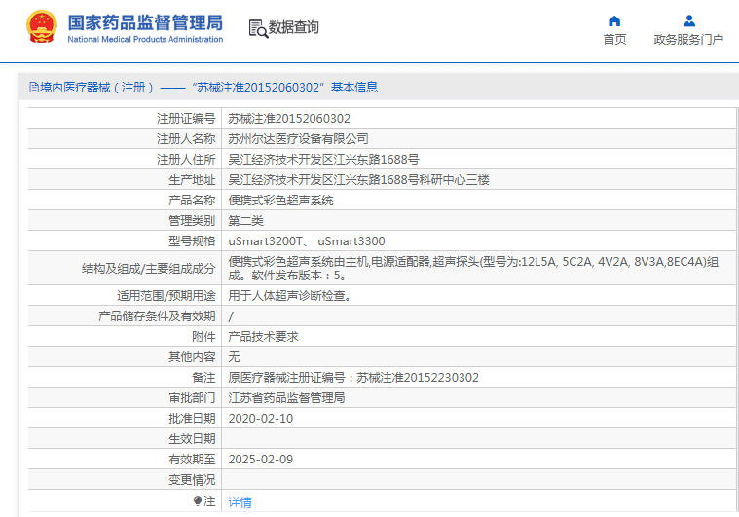
Task: Click the national emblem logo
Action: tap(41, 28)
